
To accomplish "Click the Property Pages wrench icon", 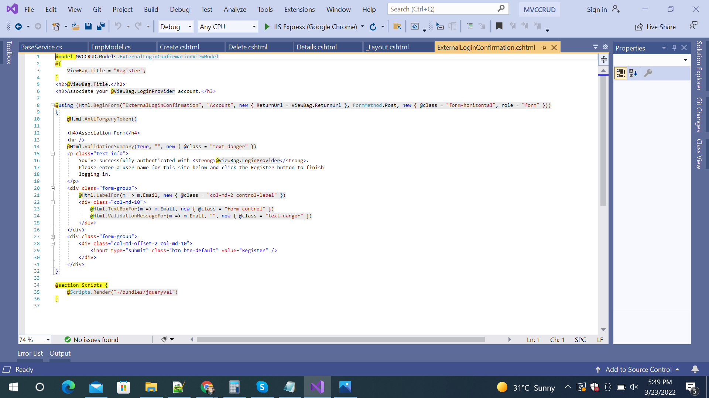I will click(x=648, y=73).
